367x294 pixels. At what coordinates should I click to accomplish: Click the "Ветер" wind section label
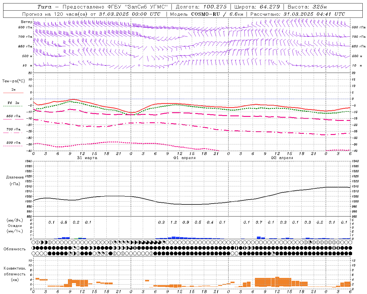(26, 22)
